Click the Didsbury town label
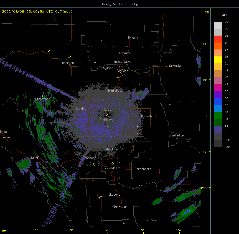Viewport: 239px width, 234px height. click(x=106, y=120)
